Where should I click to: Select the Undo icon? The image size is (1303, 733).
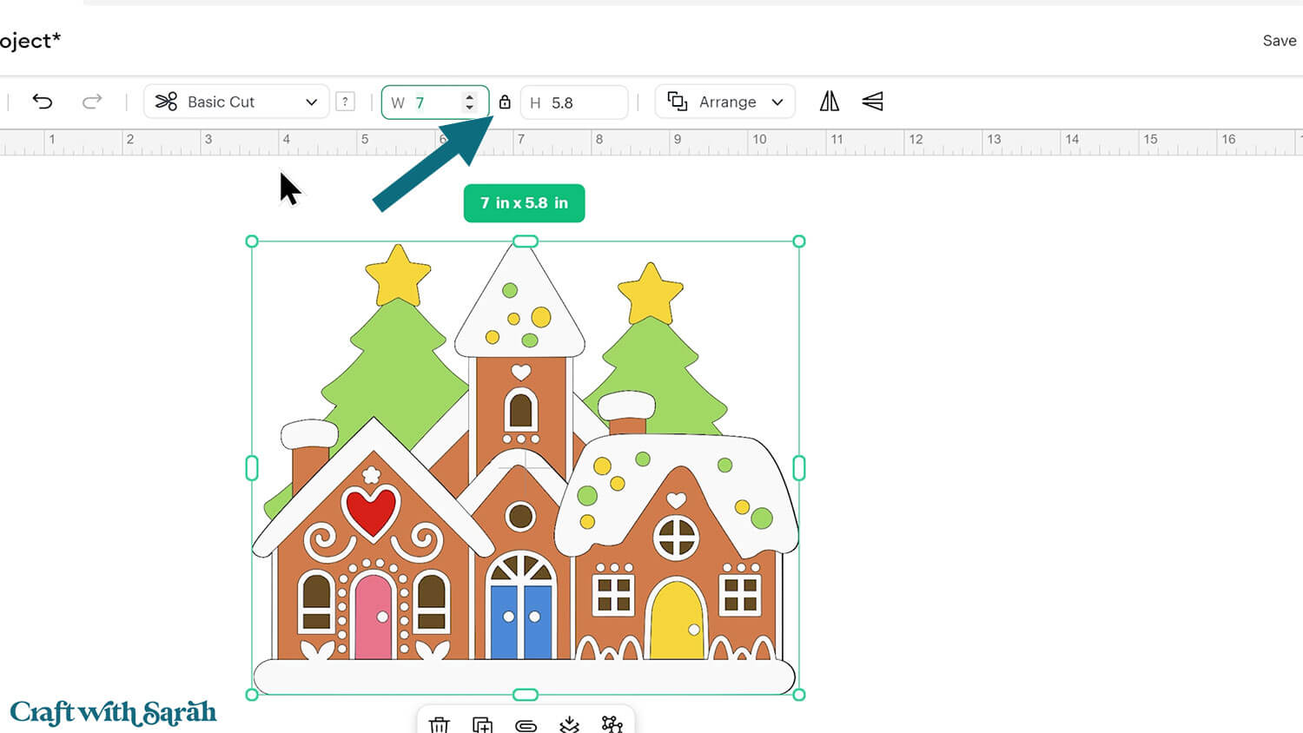(x=43, y=102)
